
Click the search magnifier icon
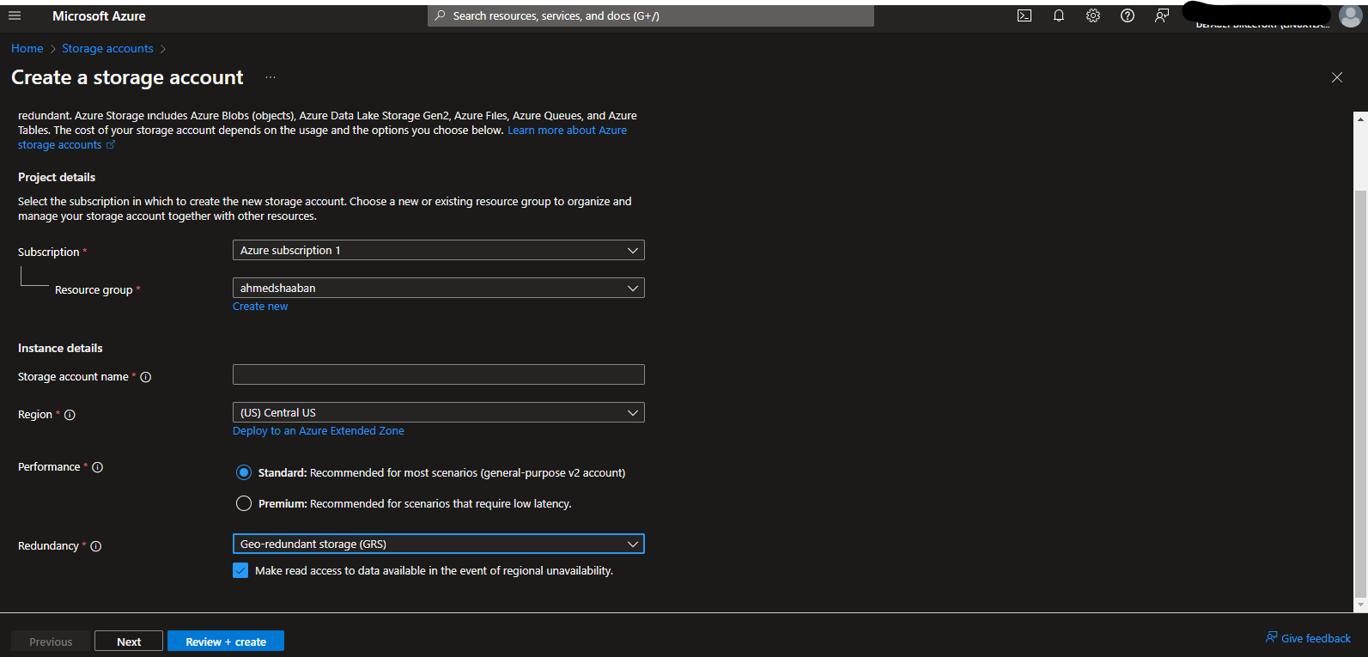point(440,15)
